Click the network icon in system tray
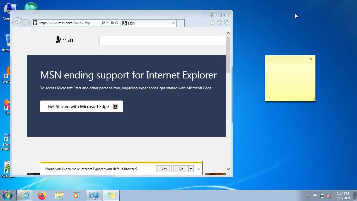This screenshot has width=357, height=201. click(x=322, y=196)
